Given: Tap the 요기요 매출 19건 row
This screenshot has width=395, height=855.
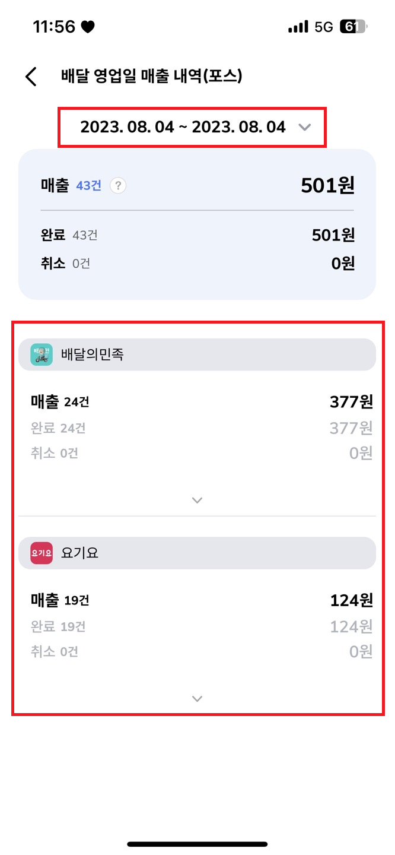Looking at the screenshot, I should coord(197,600).
